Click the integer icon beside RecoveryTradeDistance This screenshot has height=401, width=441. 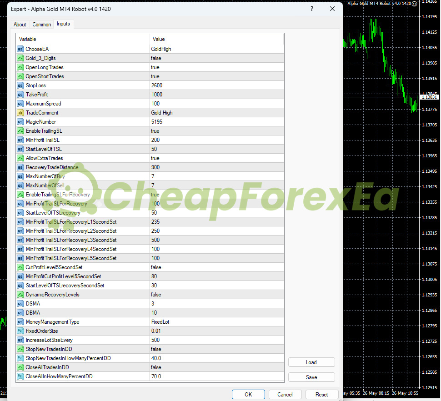click(x=20, y=167)
